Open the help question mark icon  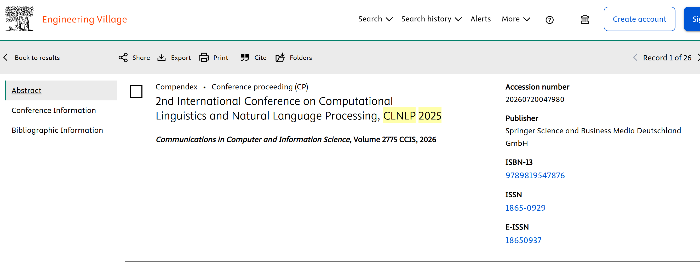point(549,20)
